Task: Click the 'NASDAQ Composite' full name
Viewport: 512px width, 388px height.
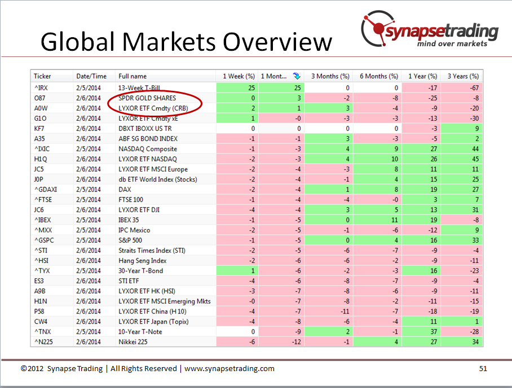Action: (148, 149)
